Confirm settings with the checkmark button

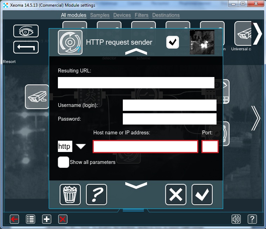pos(202,195)
